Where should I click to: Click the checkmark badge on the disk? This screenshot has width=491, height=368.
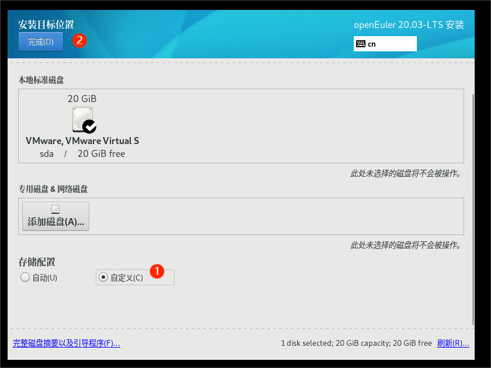pyautogui.click(x=90, y=126)
